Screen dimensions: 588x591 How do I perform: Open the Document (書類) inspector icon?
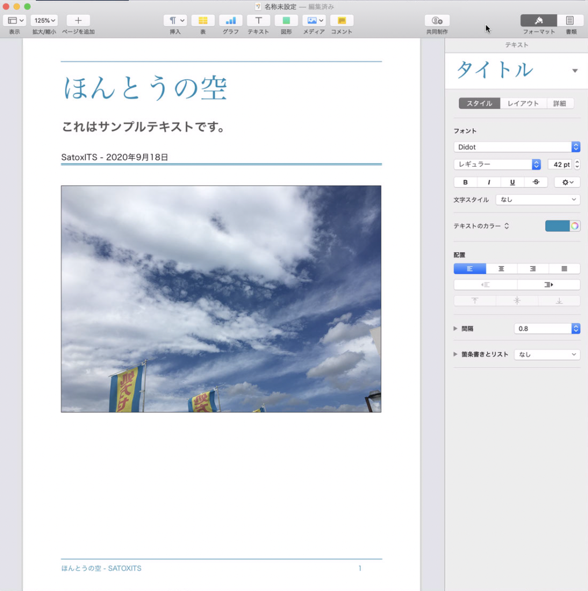click(x=570, y=21)
